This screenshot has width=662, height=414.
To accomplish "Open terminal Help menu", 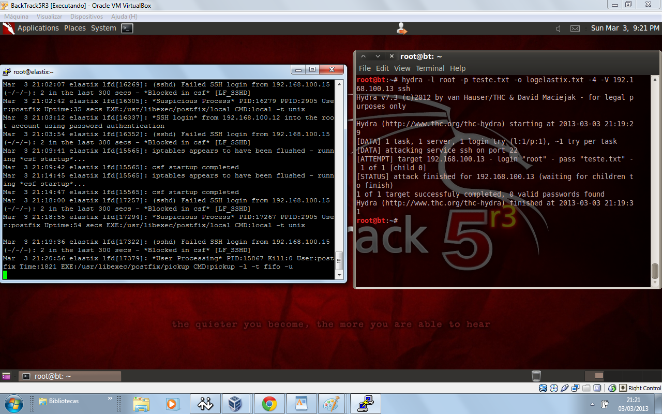I will [457, 68].
